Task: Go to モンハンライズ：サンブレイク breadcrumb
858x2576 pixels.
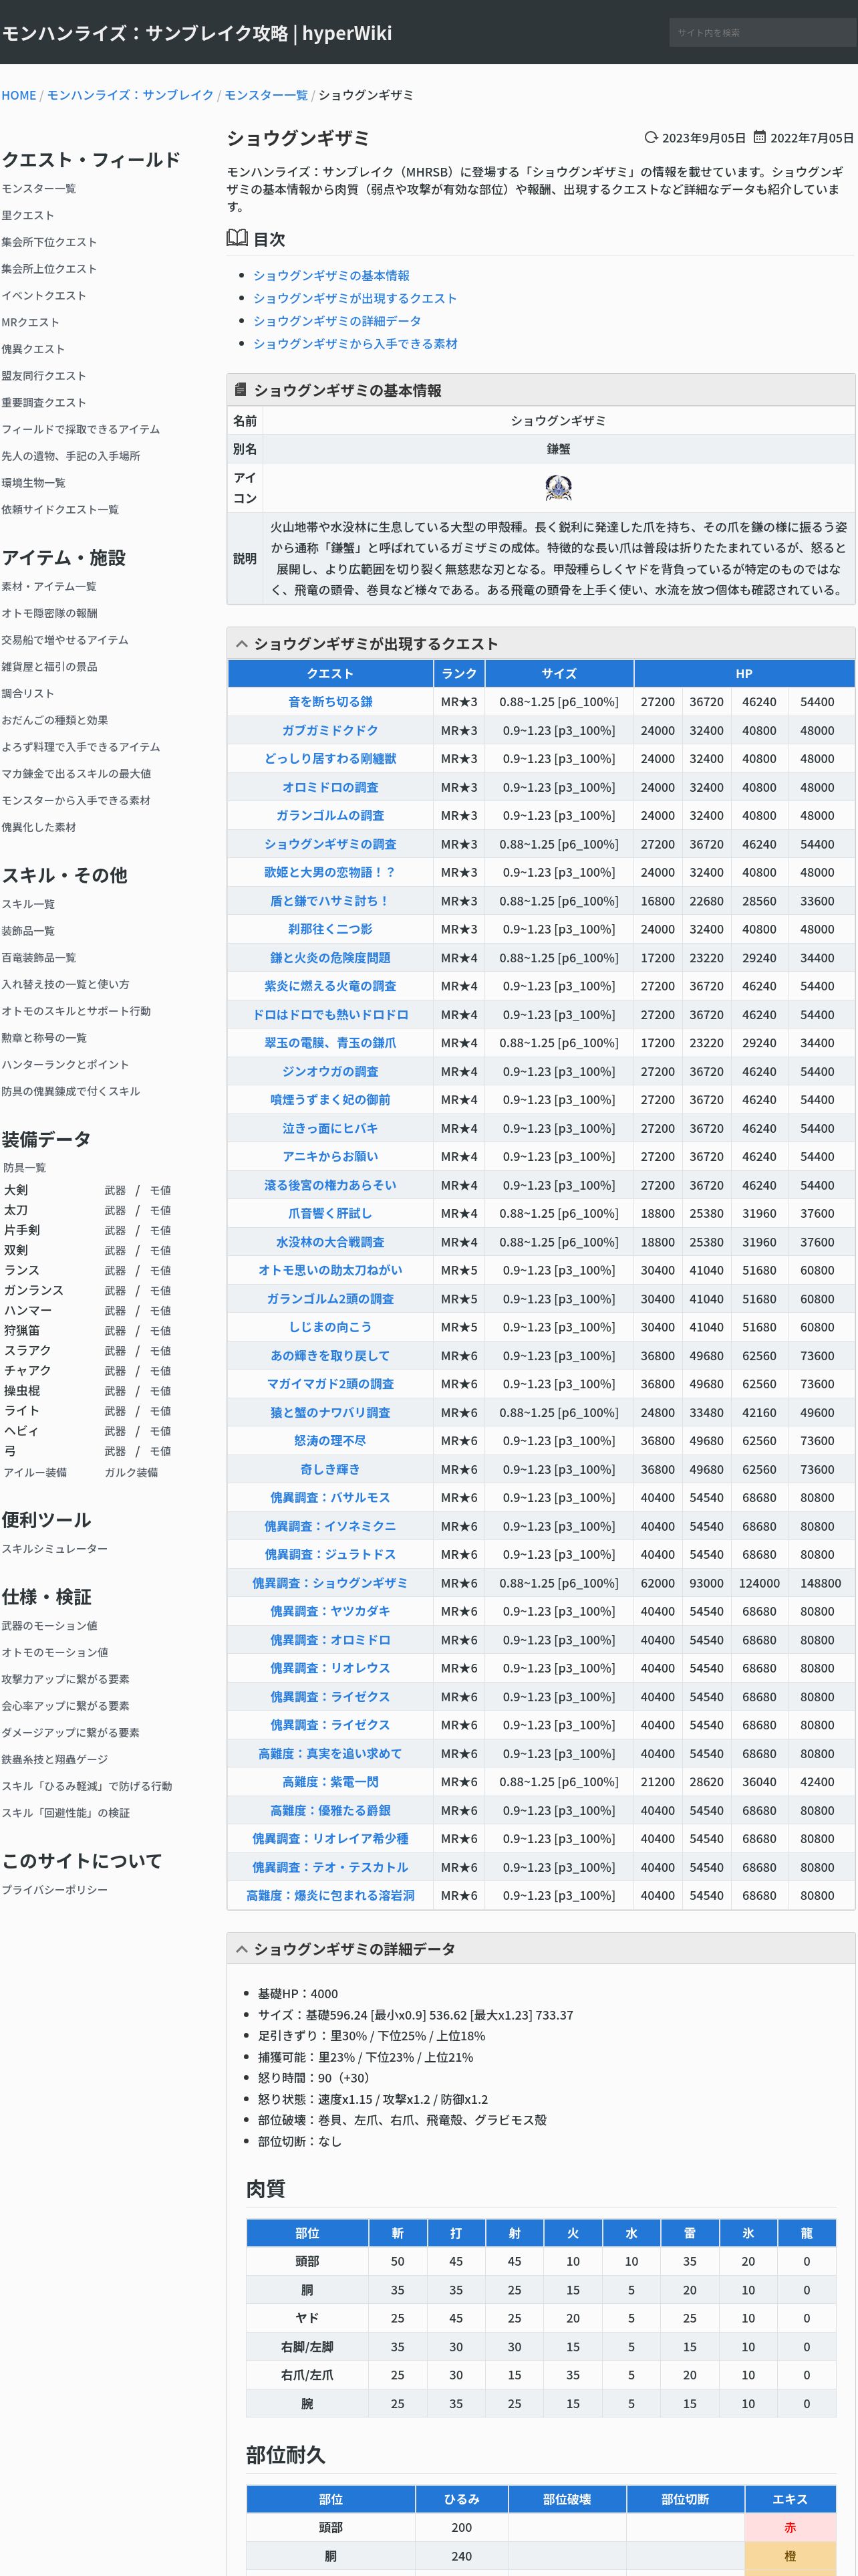Action: [x=131, y=95]
